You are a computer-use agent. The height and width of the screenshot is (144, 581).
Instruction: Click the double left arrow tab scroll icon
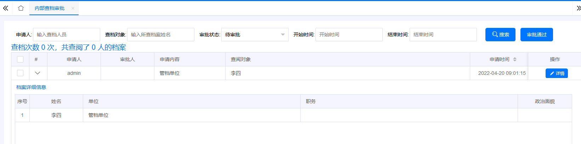[x=6, y=8]
